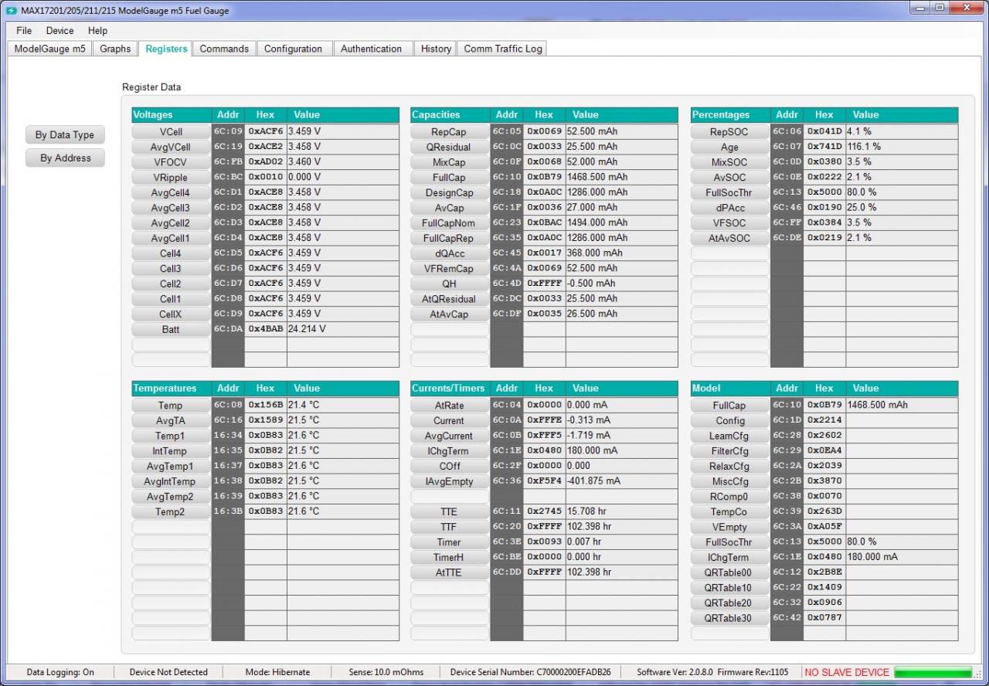This screenshot has height=686, width=989.
Task: Click the VFOCV register button
Action: 171,162
